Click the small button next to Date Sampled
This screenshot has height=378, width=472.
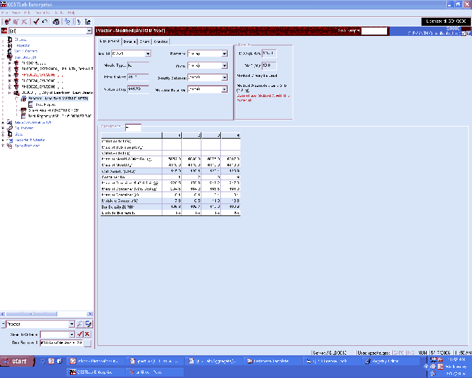pos(87,343)
